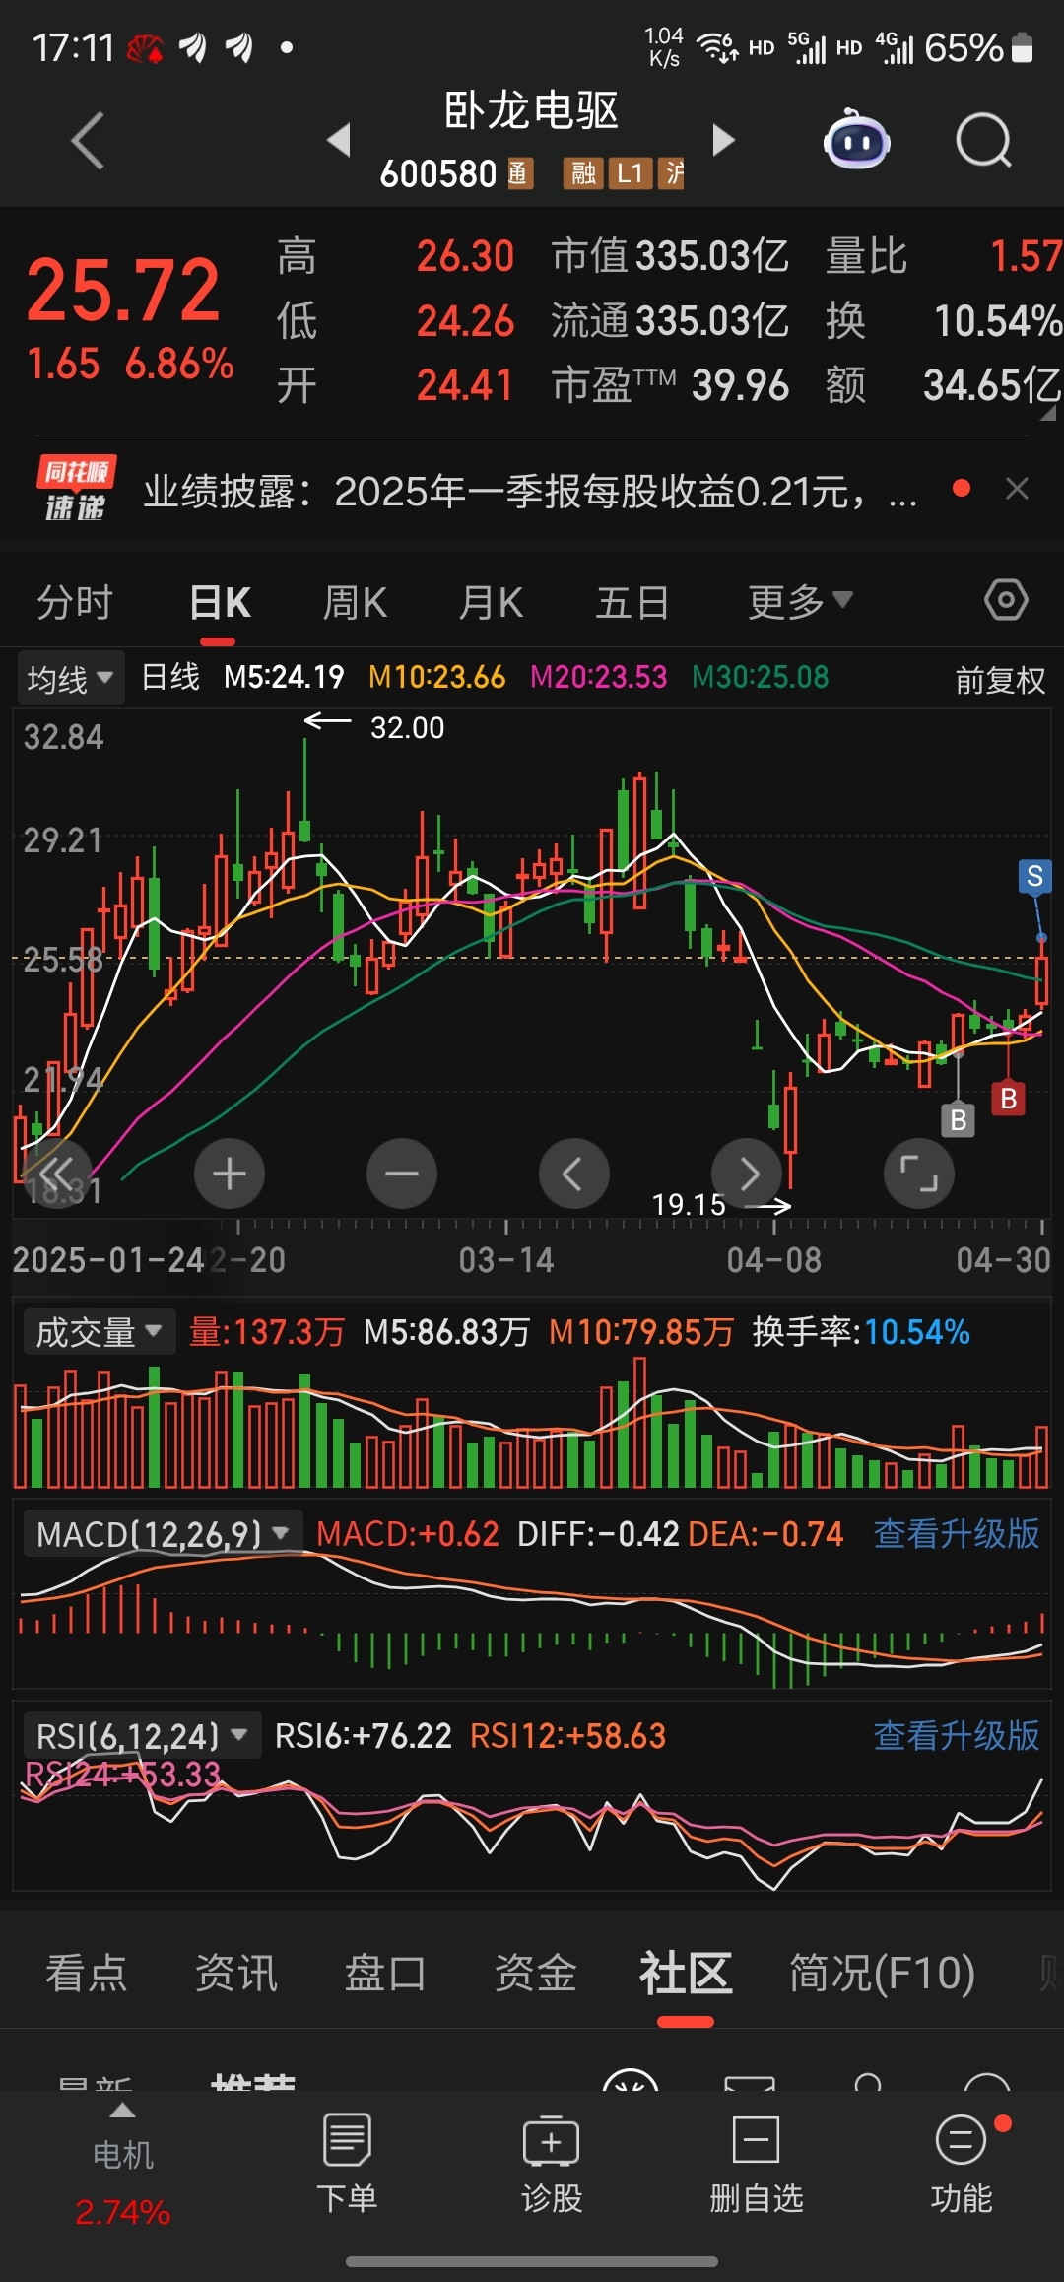
Task: Open MACD(12,26,9) indicator dropdown
Action: click(163, 1534)
